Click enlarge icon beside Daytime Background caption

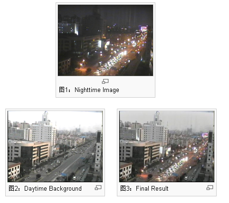[x=98, y=188]
